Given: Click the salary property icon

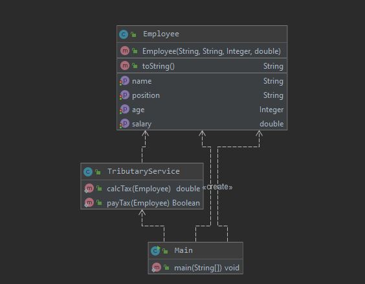Looking at the screenshot, I should tap(124, 124).
